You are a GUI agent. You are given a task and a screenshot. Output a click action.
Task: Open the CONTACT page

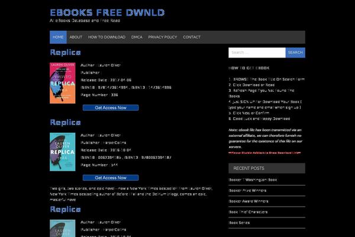tap(192, 37)
